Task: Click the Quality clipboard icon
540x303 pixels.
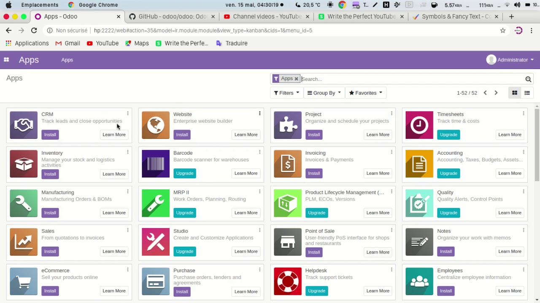Action: point(419,203)
